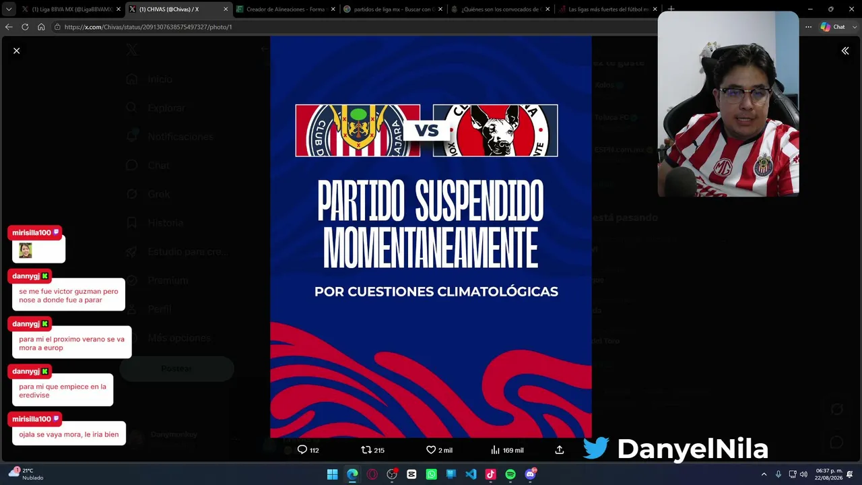This screenshot has height=485, width=862.
Task: Open browser settings three-dot menu
Action: pyautogui.click(x=808, y=27)
